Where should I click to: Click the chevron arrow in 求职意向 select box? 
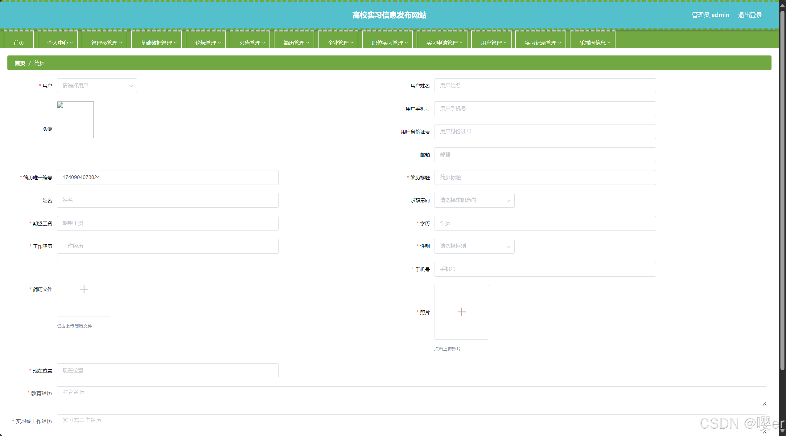click(x=508, y=201)
